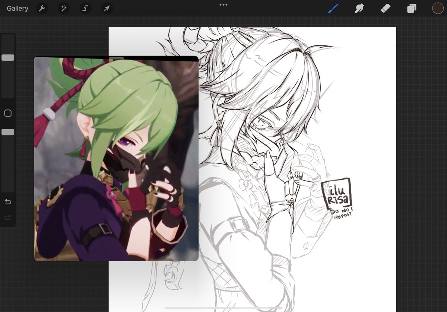Tap the reference window's top grab handle
The width and height of the screenshot is (447, 312).
click(x=117, y=58)
